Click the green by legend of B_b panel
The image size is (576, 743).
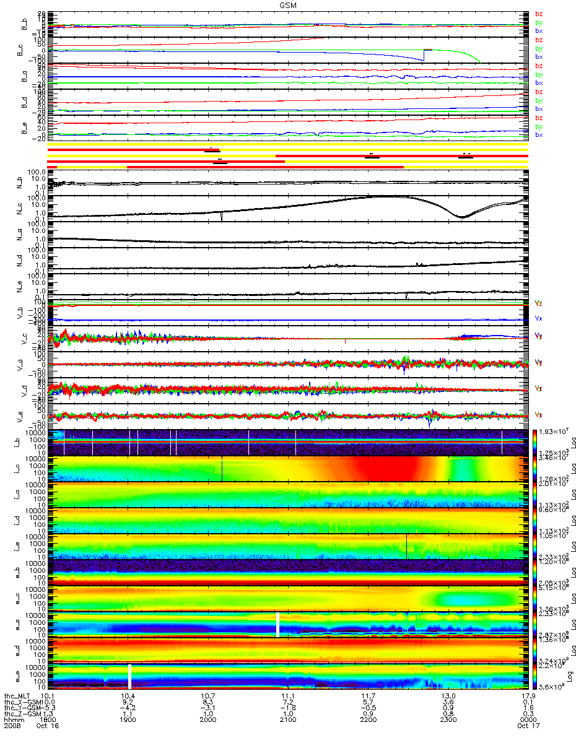click(538, 22)
